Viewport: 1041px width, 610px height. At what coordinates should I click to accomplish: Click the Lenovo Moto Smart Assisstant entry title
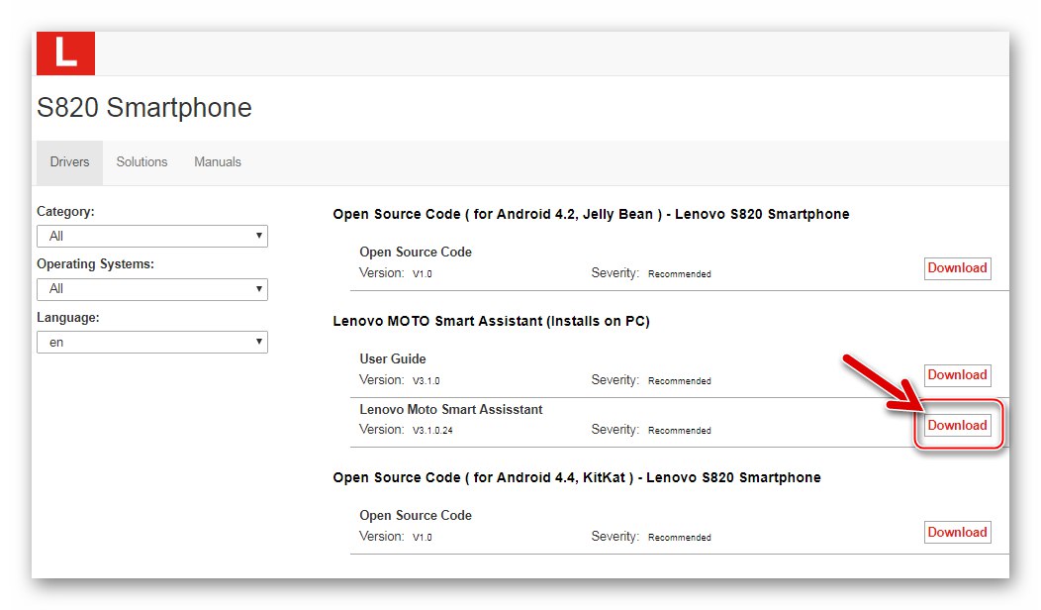[x=451, y=409]
